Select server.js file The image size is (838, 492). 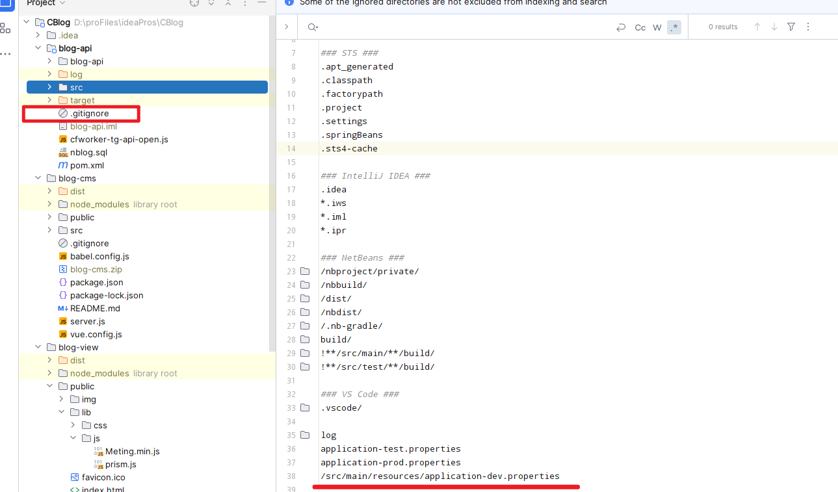[88, 321]
